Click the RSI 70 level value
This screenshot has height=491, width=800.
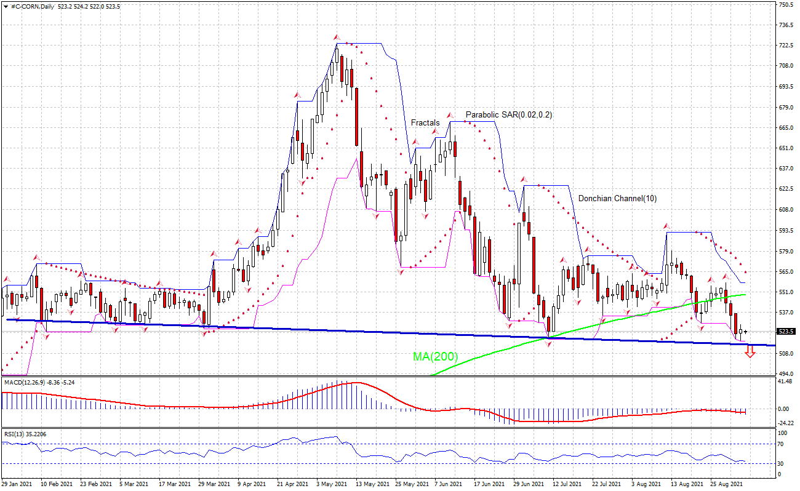[x=782, y=443]
